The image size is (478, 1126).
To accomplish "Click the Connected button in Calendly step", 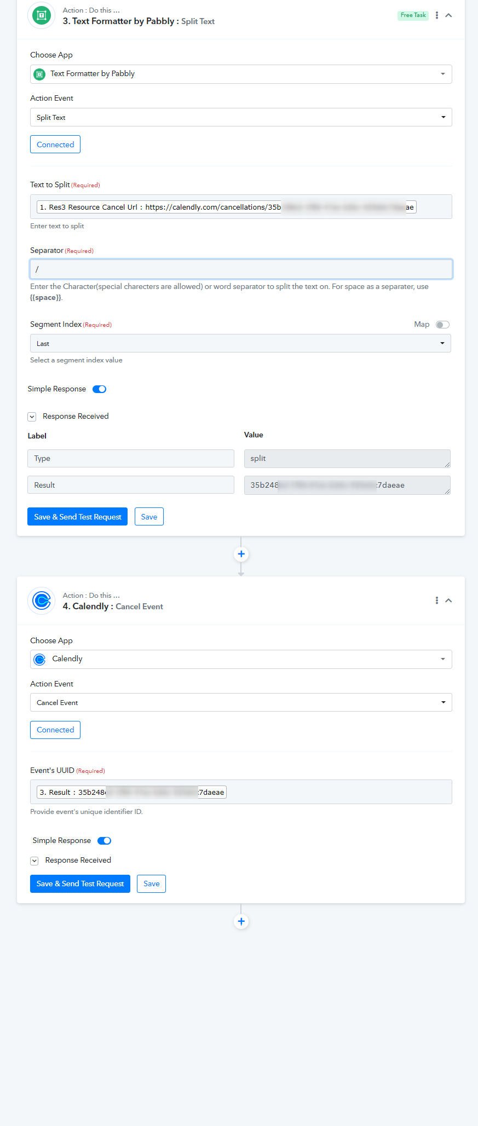I will click(55, 730).
